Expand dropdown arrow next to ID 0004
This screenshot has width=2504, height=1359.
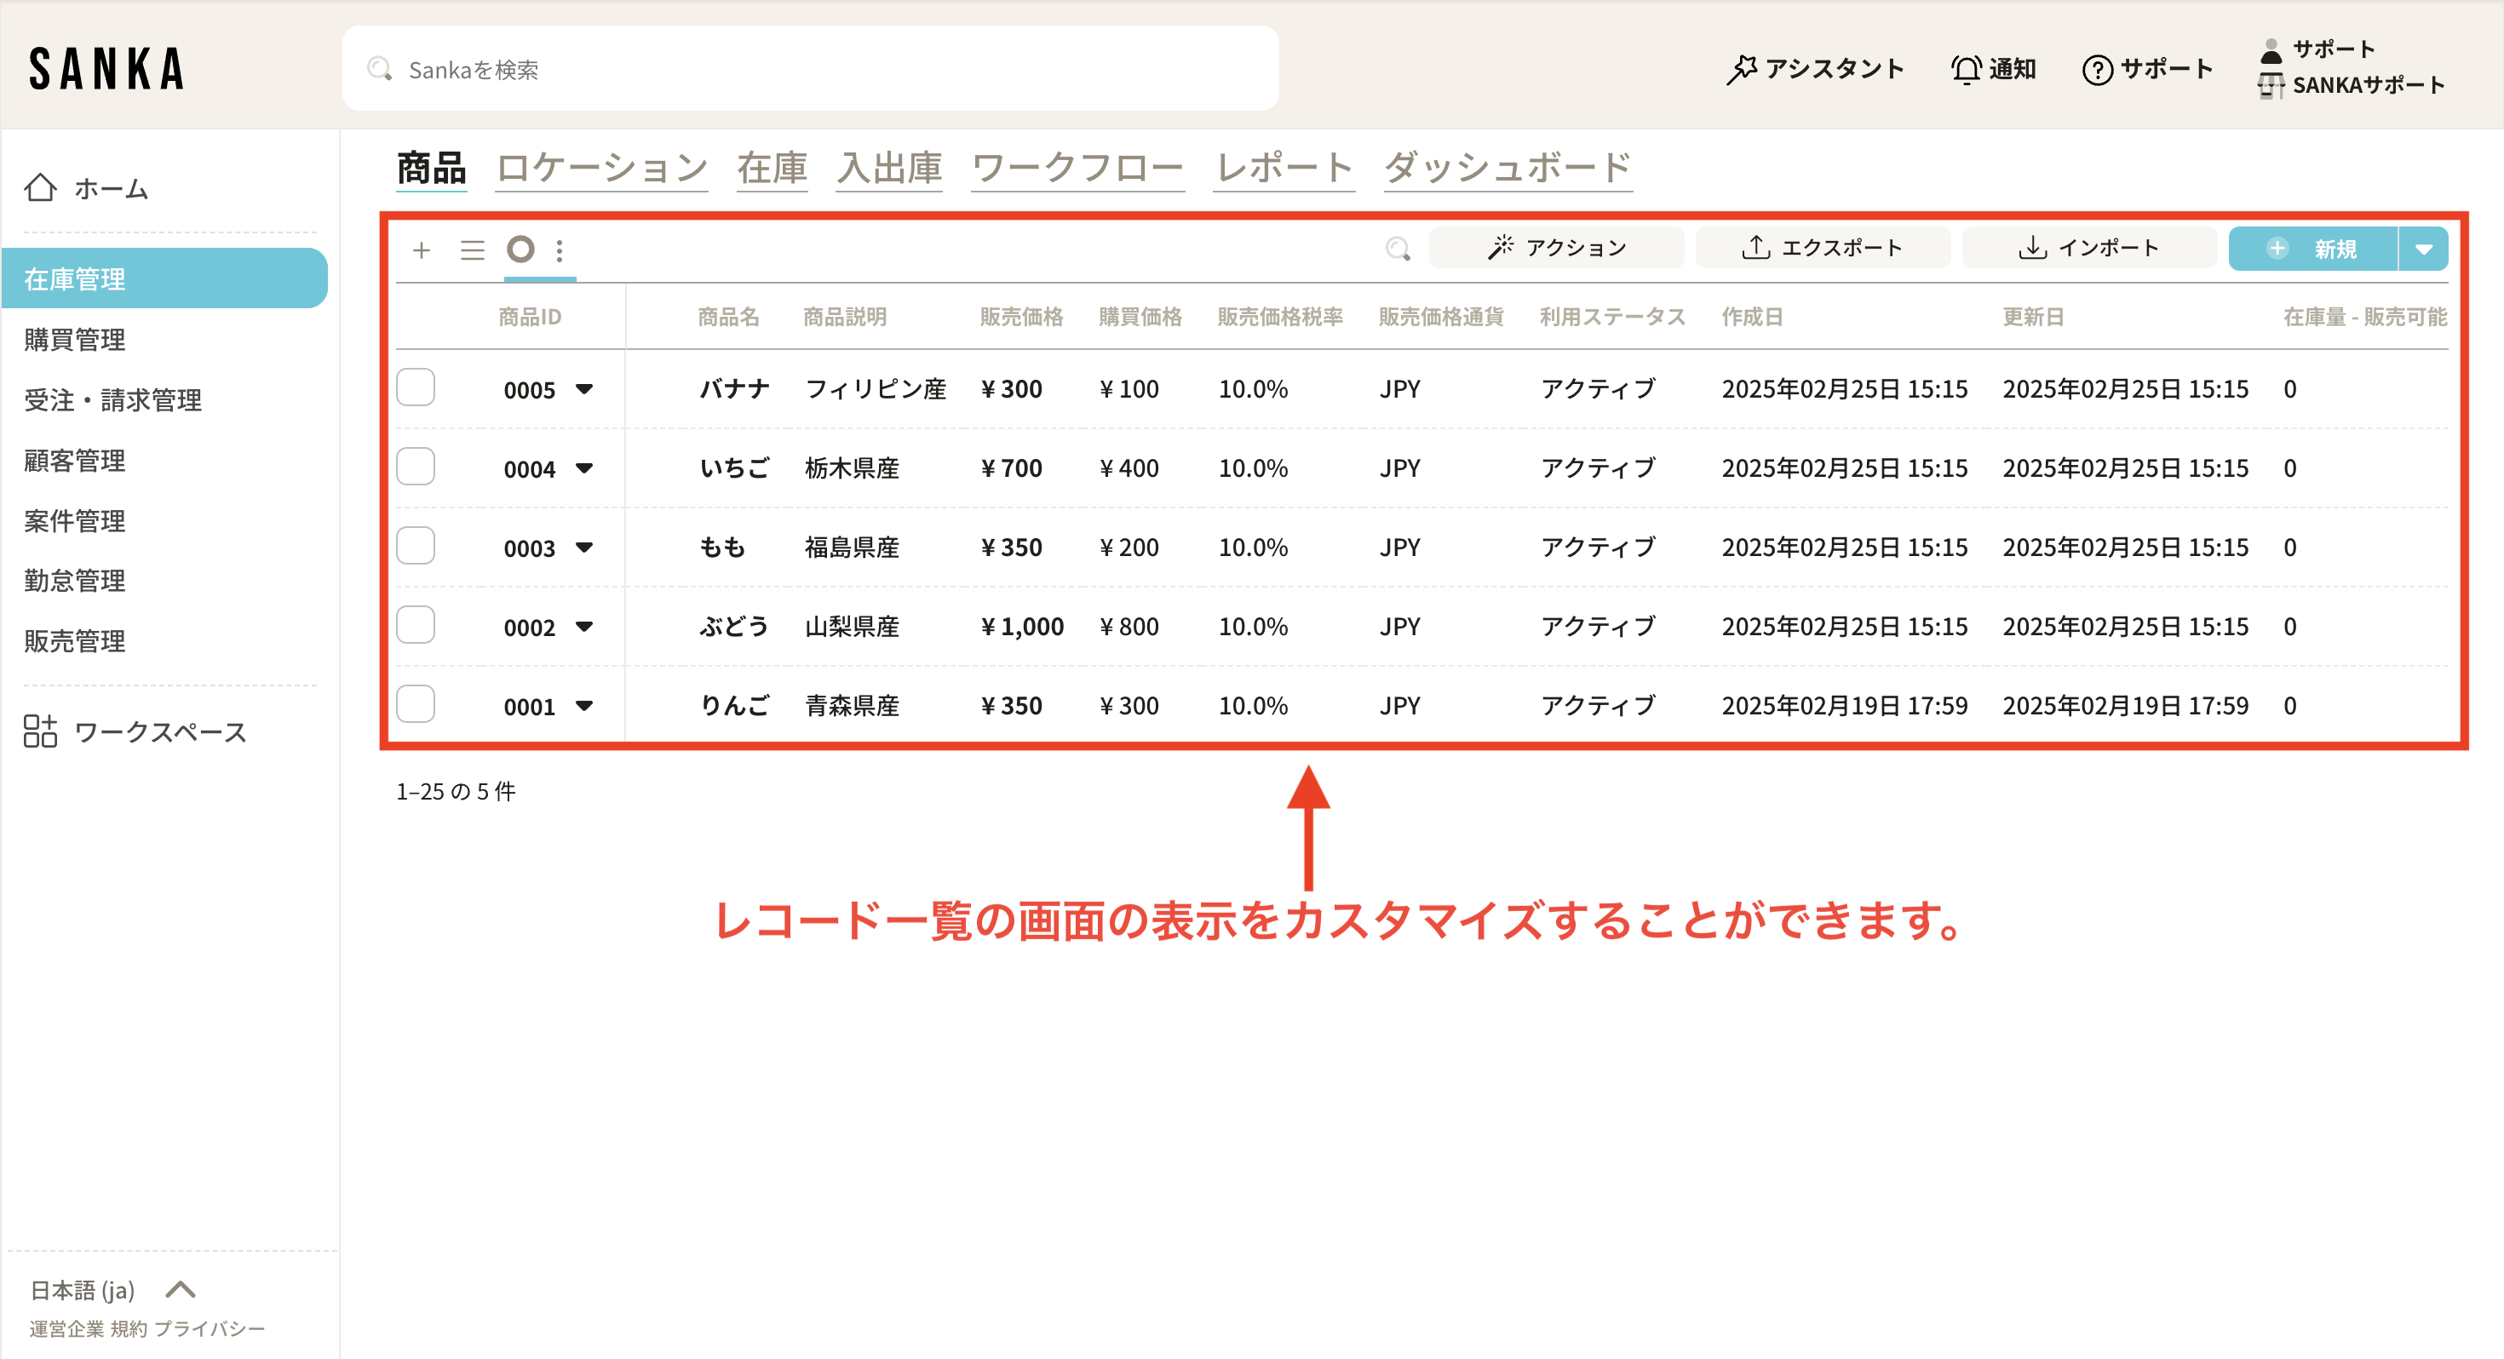point(584,468)
